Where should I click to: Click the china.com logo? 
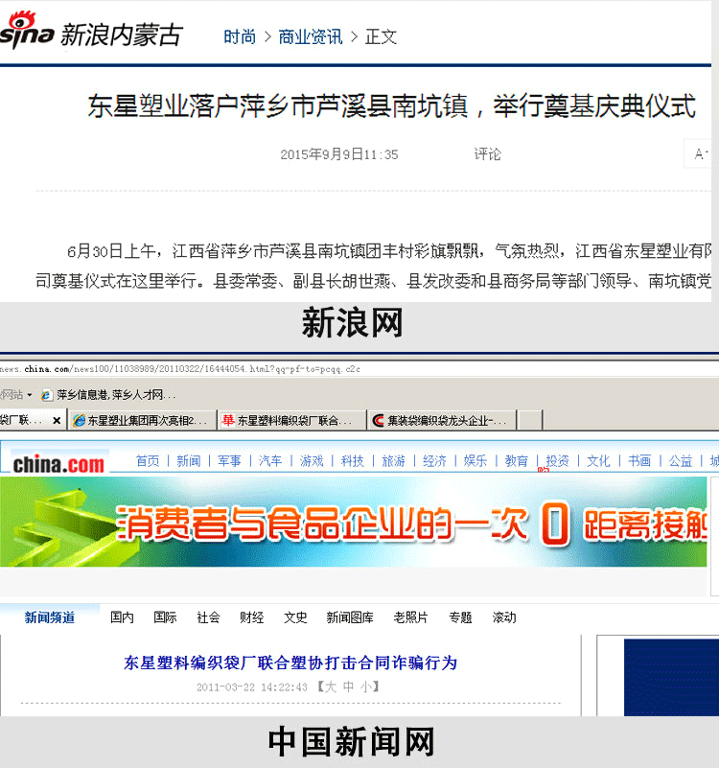click(x=58, y=464)
